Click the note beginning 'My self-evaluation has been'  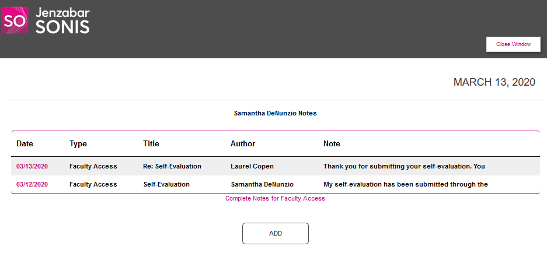coord(405,184)
